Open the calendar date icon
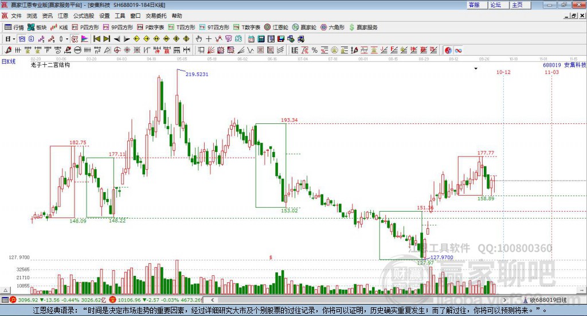Image resolution: width=587 pixels, height=316 pixels. point(251,39)
